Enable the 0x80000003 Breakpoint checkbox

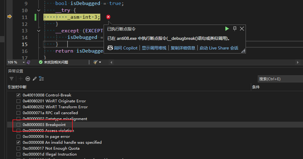click(18, 125)
